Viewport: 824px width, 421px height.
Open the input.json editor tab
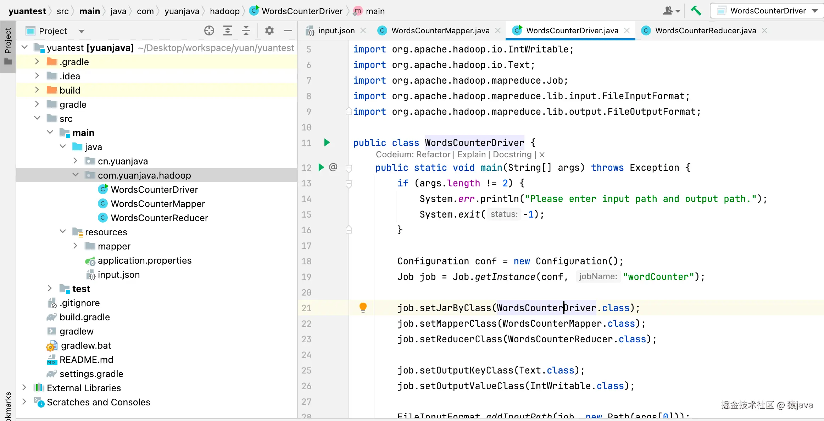[x=335, y=30]
